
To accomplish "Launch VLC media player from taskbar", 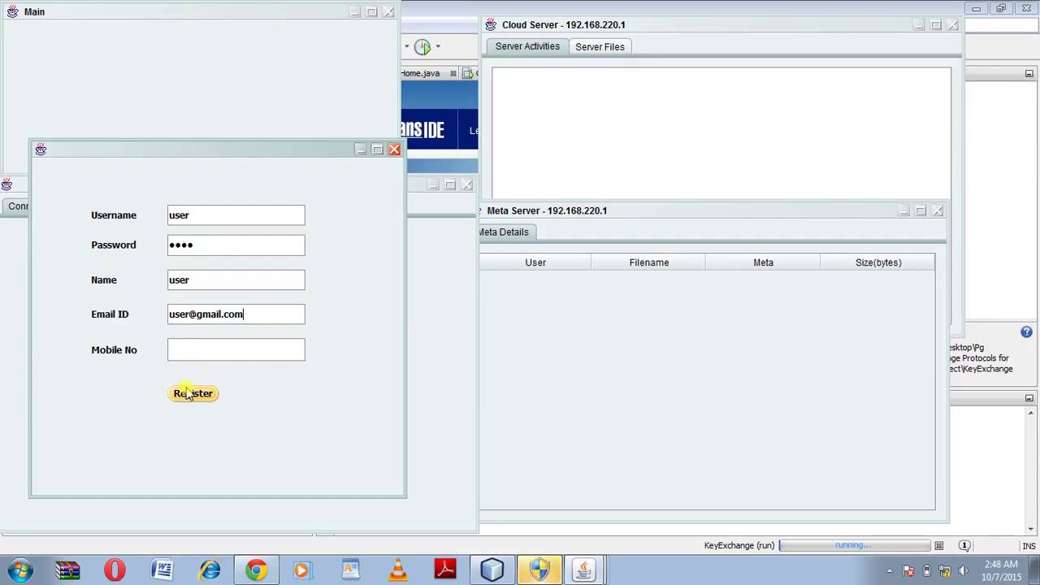I will 398,570.
